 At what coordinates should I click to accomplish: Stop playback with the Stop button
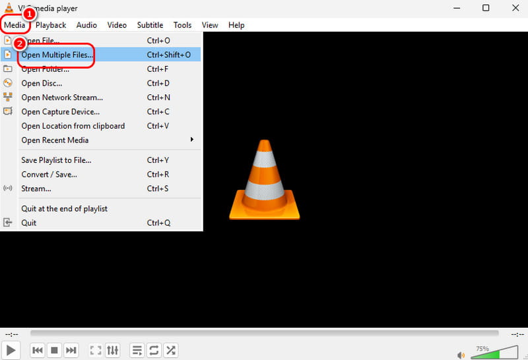[54, 350]
